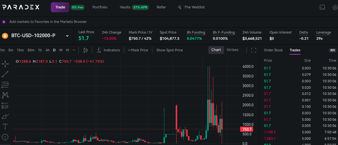Open the forecasting and measurement tool
The height and width of the screenshot is (145, 338).
(x=5, y=106)
